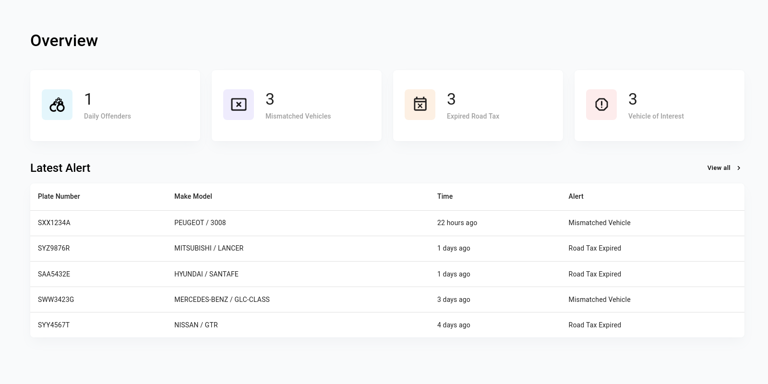The width and height of the screenshot is (768, 384).
Task: Click the 3 days ago time cell
Action: [454, 300]
